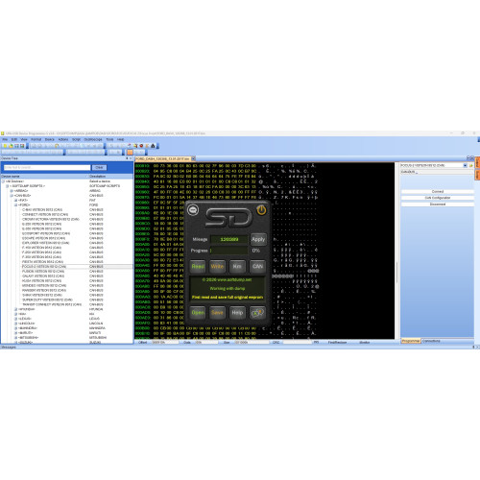The image size is (480, 480).
Task: Open the device selection dropdown arrow
Action: [x=465, y=165]
